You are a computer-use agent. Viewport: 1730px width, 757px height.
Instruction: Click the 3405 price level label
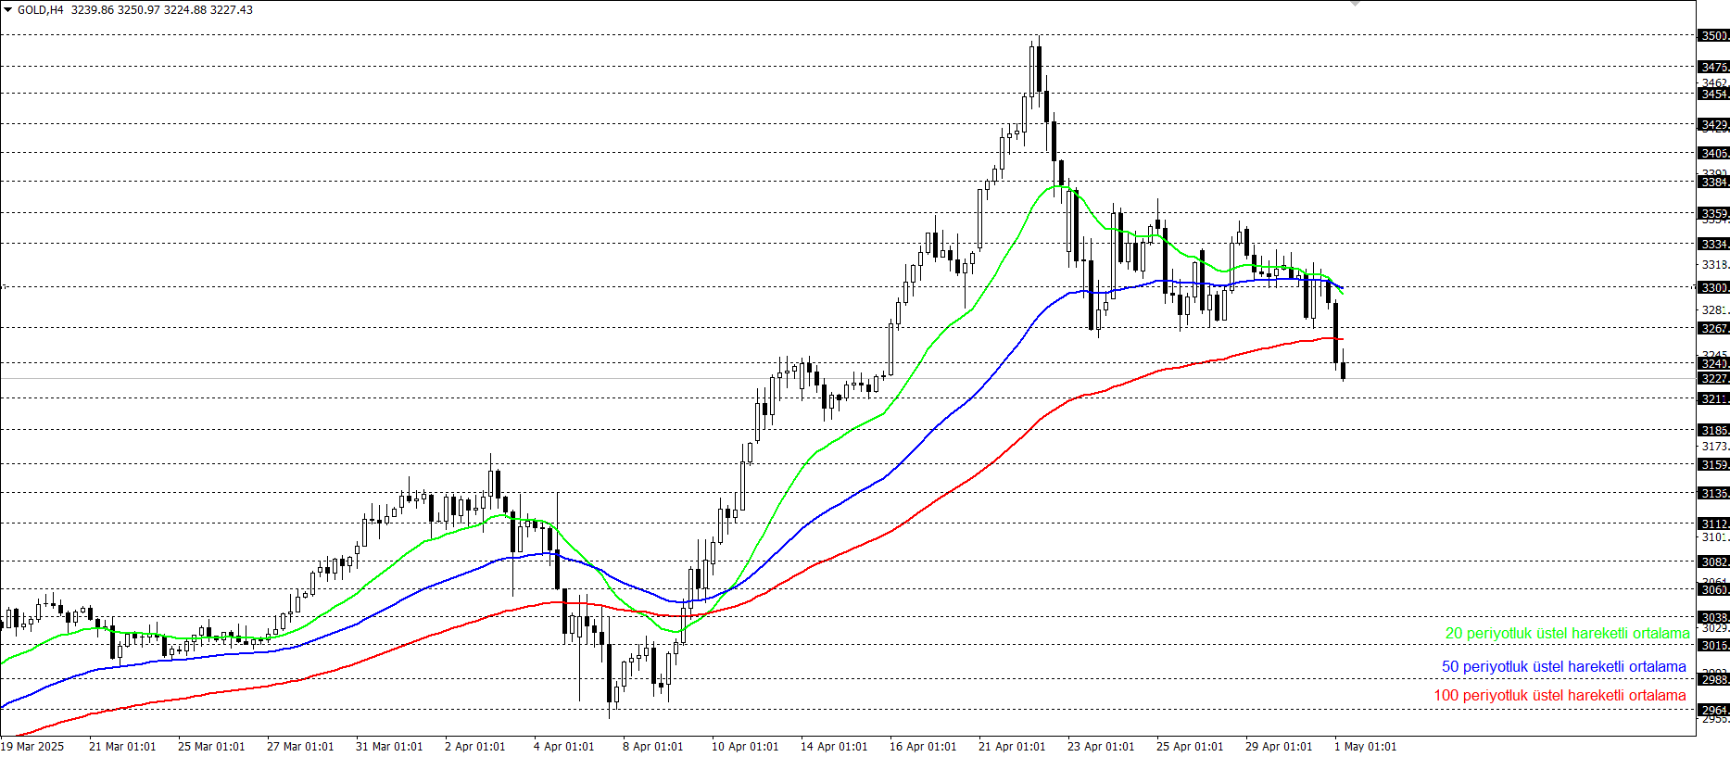click(1713, 153)
